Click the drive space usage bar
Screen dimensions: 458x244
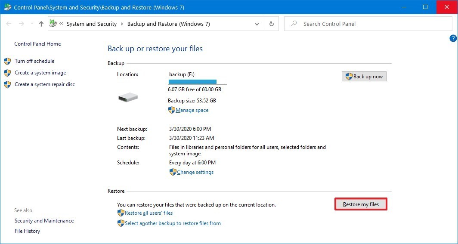(198, 82)
